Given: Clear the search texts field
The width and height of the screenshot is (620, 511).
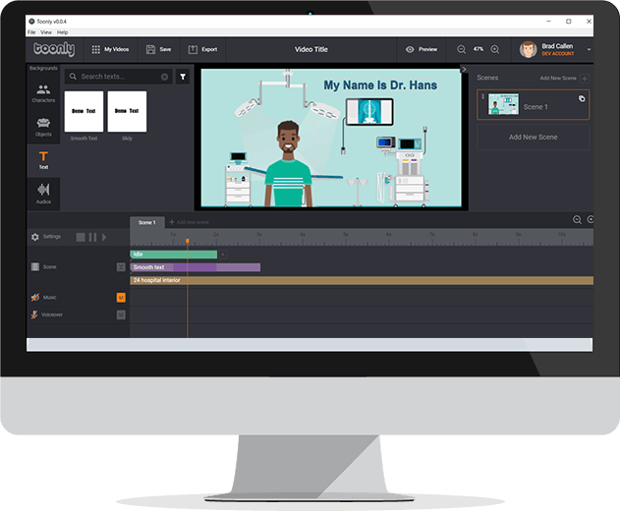Looking at the screenshot, I should 164,77.
